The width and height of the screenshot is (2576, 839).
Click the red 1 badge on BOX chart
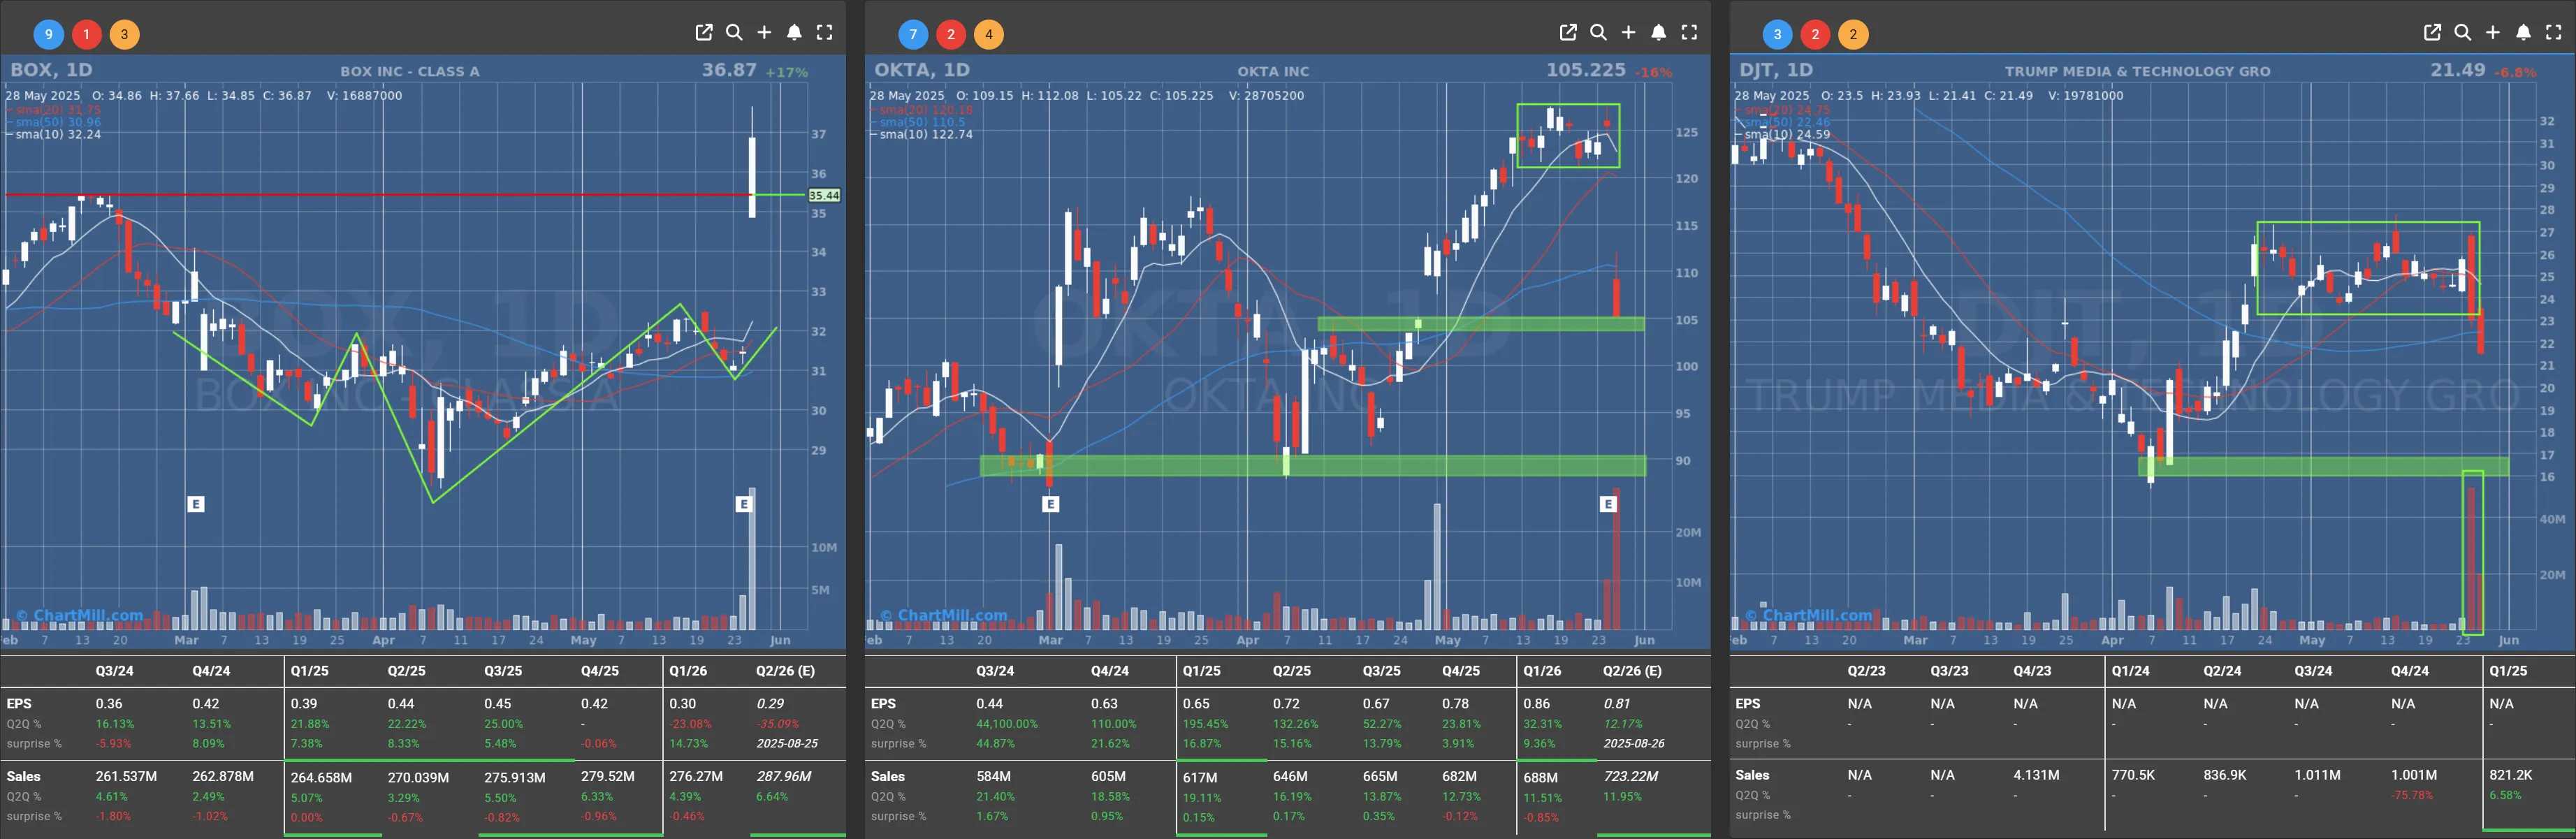tap(87, 34)
